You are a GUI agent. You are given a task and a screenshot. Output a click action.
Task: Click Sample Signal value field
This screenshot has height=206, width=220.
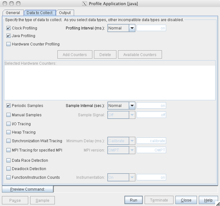pyautogui.click(x=151, y=115)
